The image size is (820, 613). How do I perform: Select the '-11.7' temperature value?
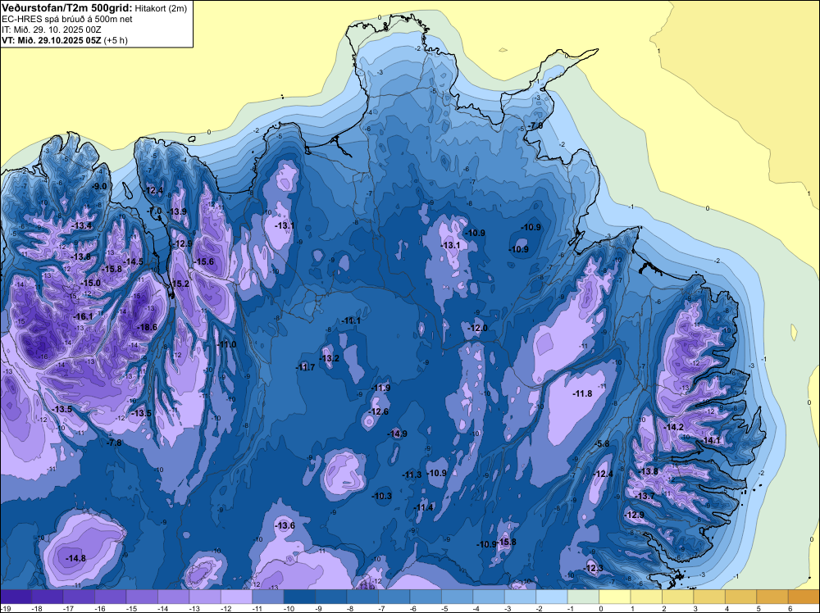(305, 368)
